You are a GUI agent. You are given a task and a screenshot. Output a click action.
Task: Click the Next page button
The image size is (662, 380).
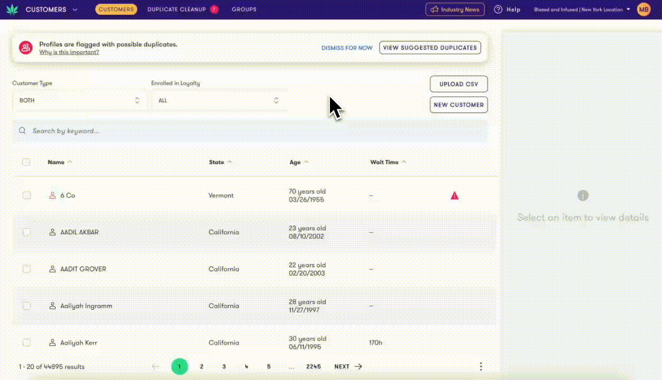click(348, 366)
